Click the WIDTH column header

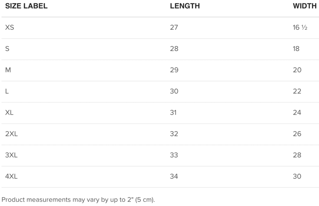click(x=305, y=6)
